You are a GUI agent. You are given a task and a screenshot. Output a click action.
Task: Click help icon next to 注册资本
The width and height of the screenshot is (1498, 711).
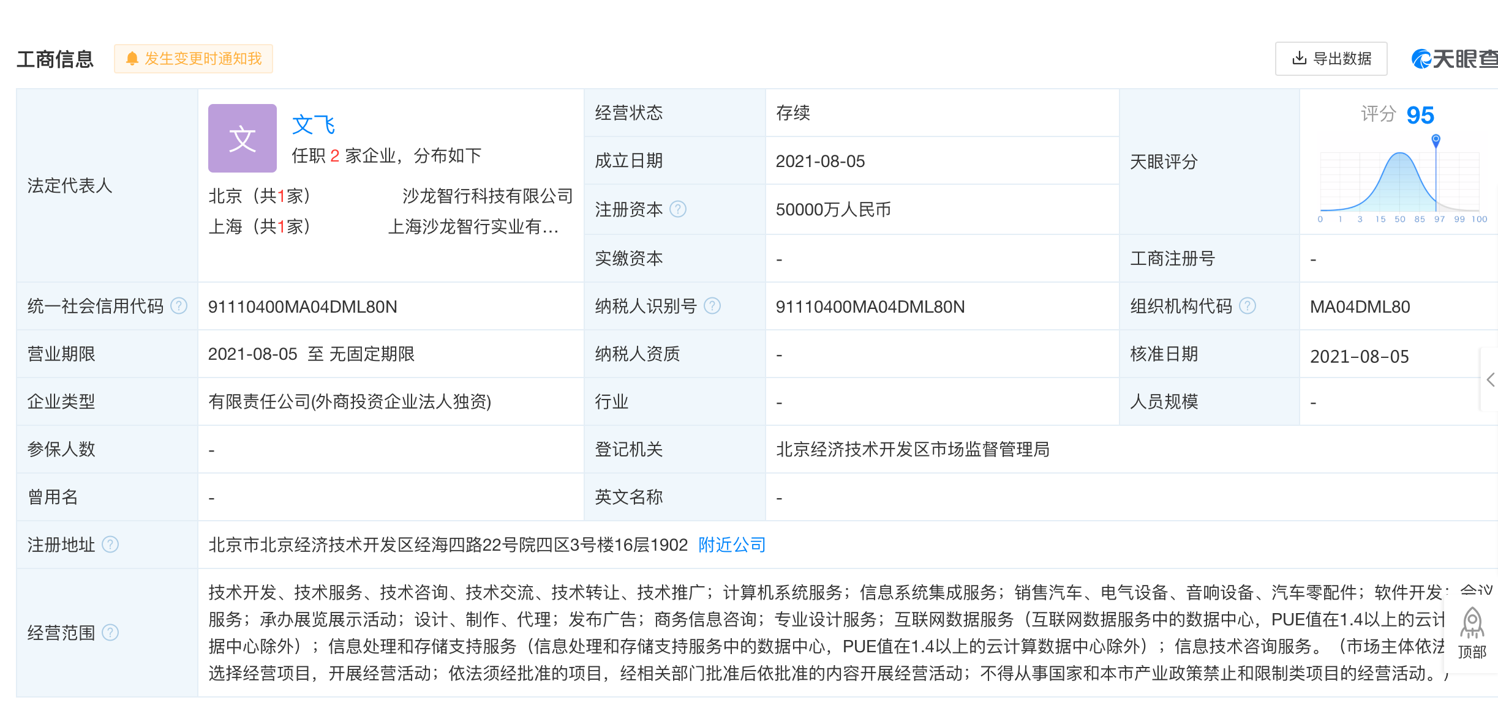coord(678,209)
